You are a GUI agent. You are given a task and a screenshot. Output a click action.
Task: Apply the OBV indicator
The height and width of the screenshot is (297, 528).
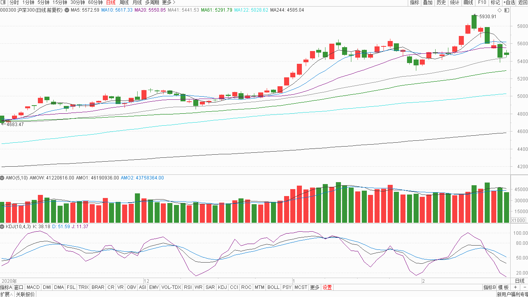coord(131,287)
